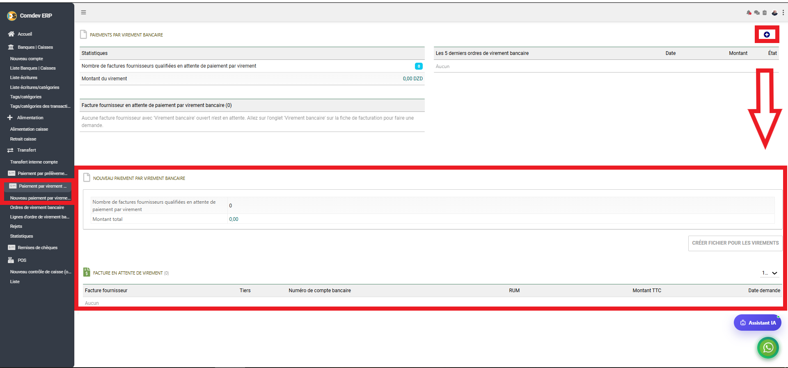Click the Comdev ERP logo

tap(12, 16)
